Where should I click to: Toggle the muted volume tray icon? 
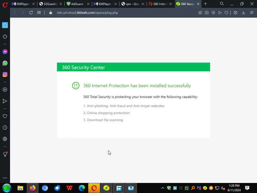(x=223, y=188)
